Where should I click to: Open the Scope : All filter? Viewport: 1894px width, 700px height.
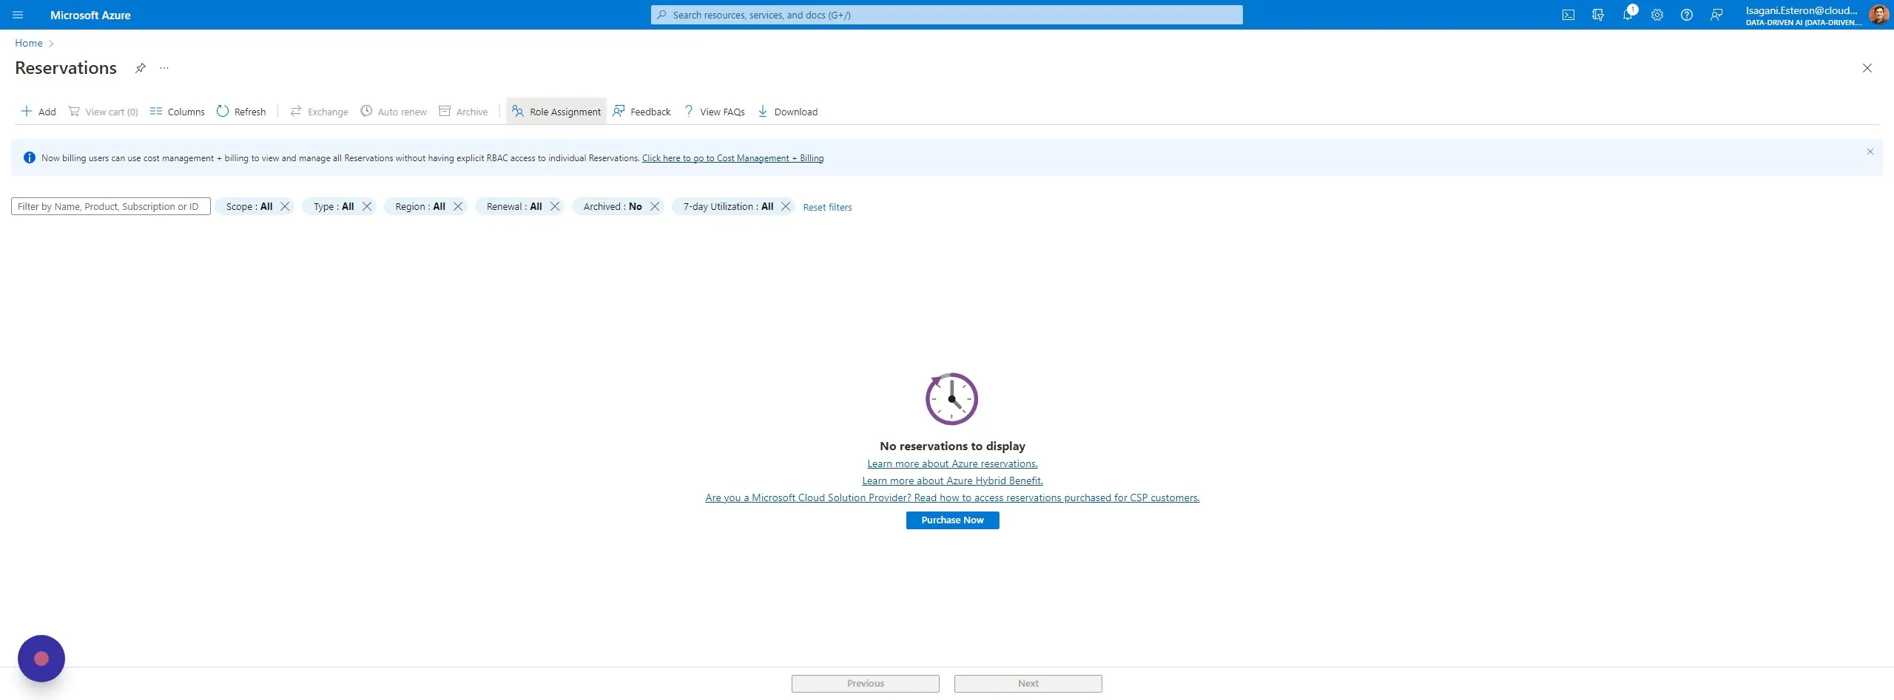click(x=249, y=206)
